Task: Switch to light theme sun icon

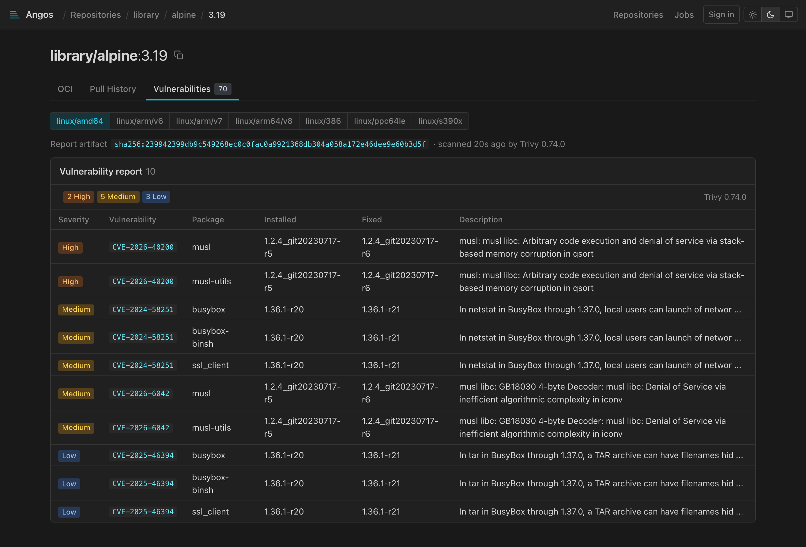Action: coord(753,15)
